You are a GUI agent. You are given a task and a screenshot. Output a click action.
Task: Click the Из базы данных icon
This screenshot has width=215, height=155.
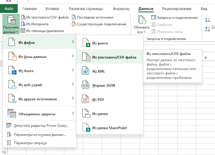[12, 56]
